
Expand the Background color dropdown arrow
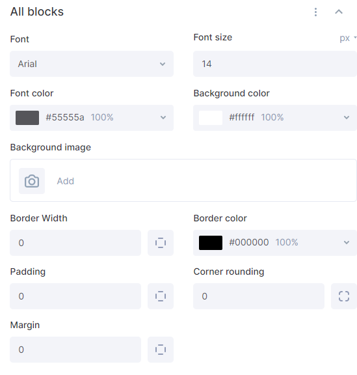347,117
